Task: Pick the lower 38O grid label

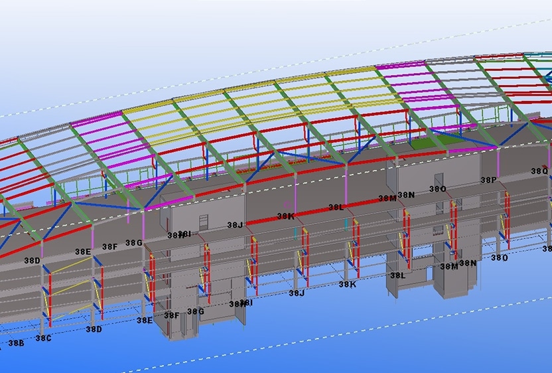Action: click(500, 258)
